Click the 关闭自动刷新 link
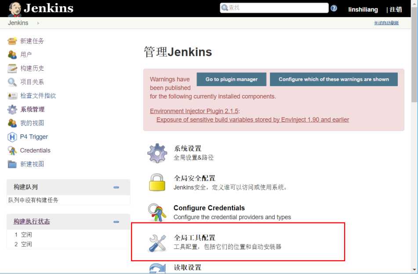Viewport: 418px width, 274px height. [x=386, y=23]
